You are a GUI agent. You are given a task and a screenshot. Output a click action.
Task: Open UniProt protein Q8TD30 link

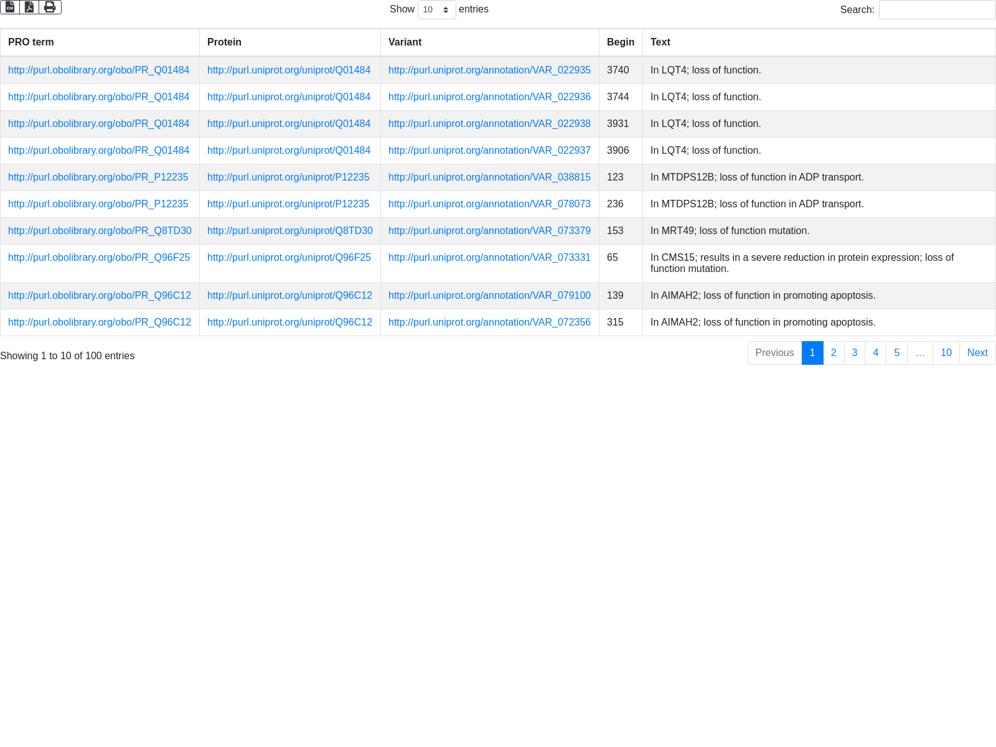[289, 231]
